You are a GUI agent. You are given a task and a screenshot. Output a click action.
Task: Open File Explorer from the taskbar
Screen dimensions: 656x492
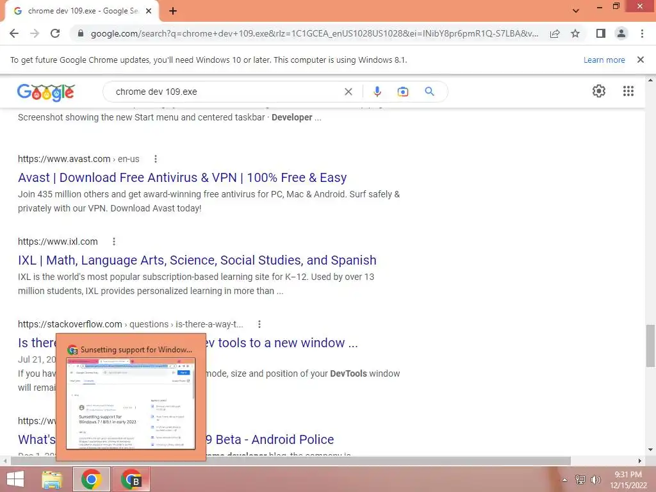[53, 479]
